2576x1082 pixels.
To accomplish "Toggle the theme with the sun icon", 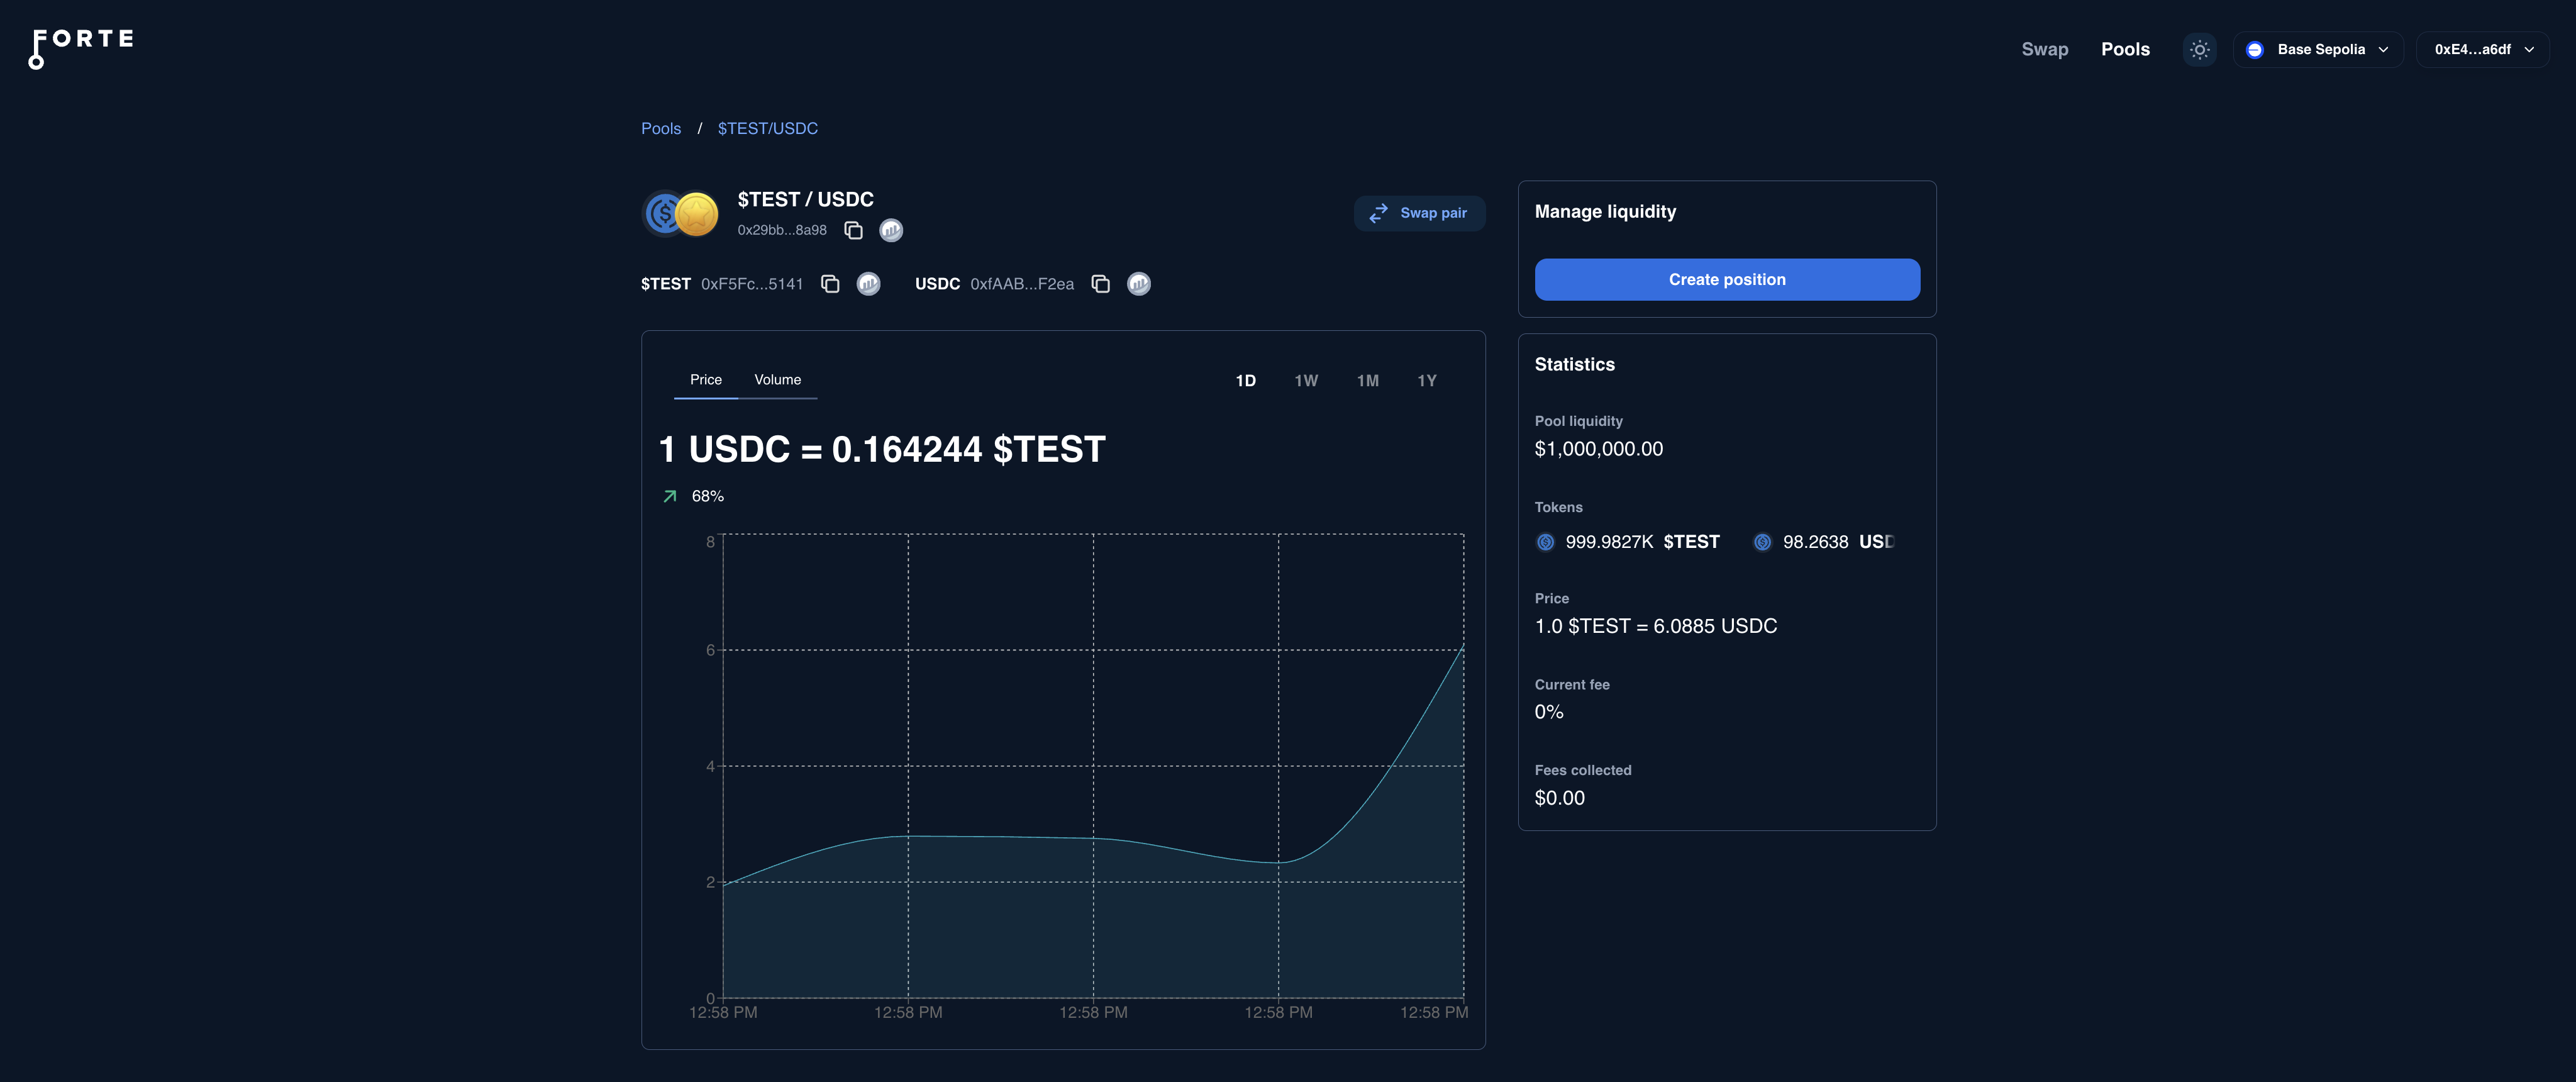I will point(2199,49).
